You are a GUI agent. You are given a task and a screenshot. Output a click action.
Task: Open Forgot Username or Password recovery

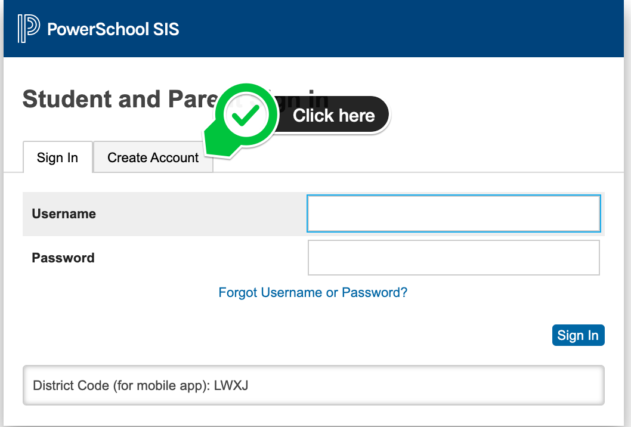313,292
